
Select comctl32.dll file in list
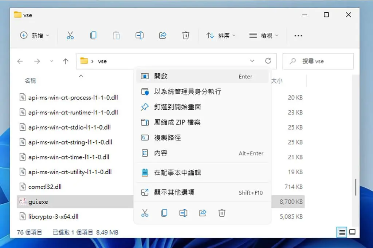point(45,187)
